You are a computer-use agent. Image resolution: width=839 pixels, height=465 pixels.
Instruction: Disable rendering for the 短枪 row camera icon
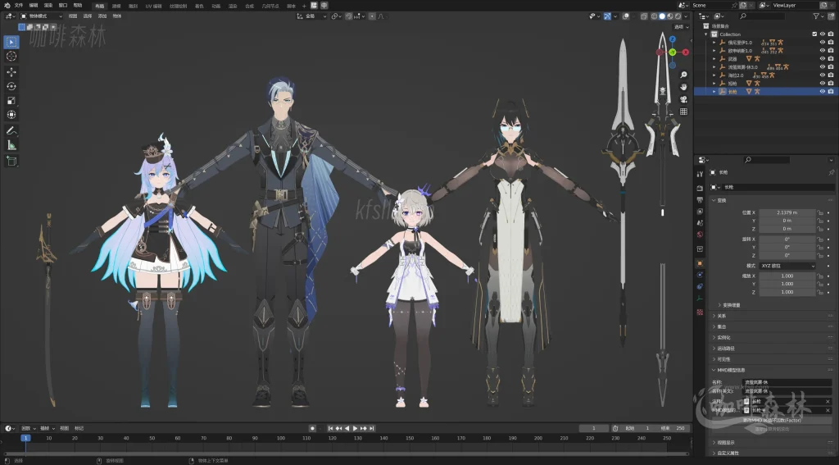pos(831,84)
